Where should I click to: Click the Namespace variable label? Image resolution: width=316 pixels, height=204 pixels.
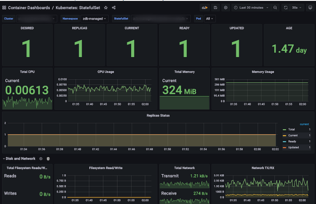tap(70, 18)
